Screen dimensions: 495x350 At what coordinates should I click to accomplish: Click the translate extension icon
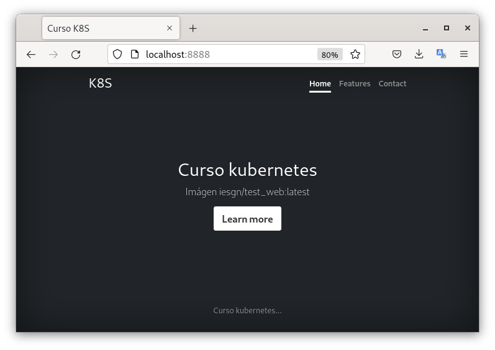441,54
